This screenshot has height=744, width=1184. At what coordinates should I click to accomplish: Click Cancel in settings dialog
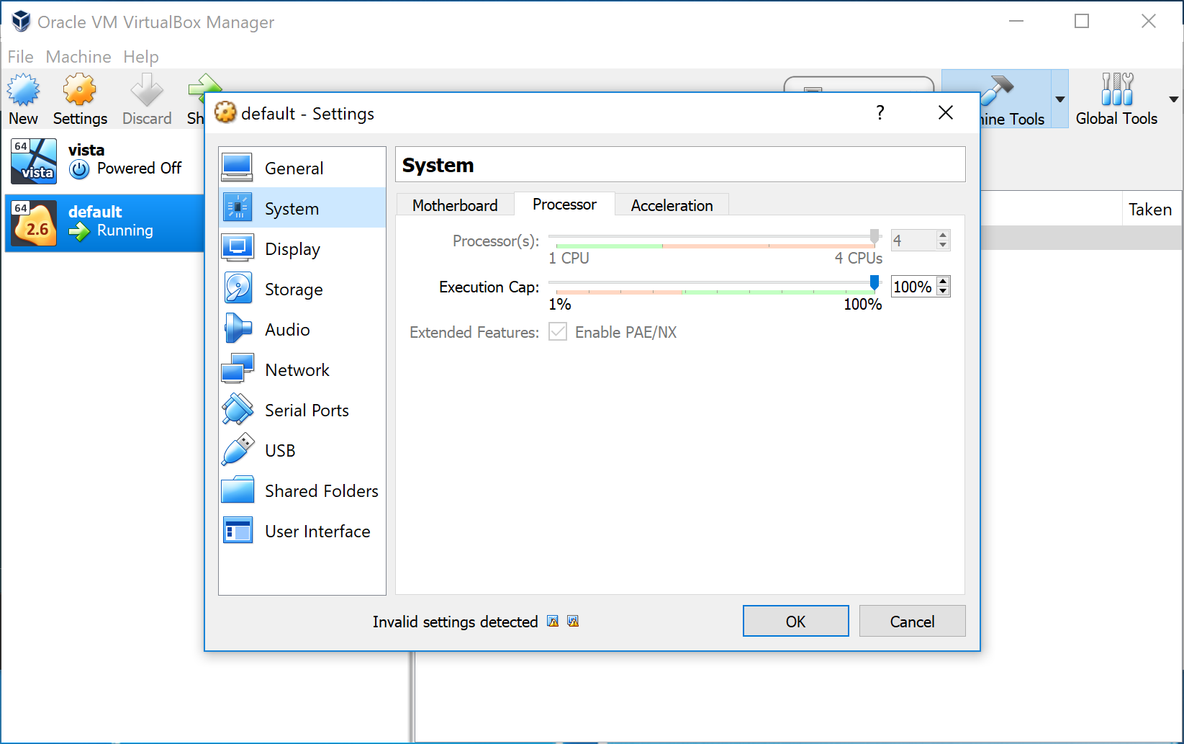912,621
